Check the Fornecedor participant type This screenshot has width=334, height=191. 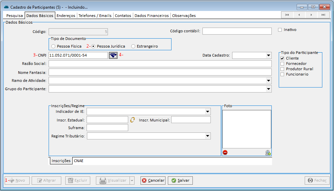(x=282, y=64)
